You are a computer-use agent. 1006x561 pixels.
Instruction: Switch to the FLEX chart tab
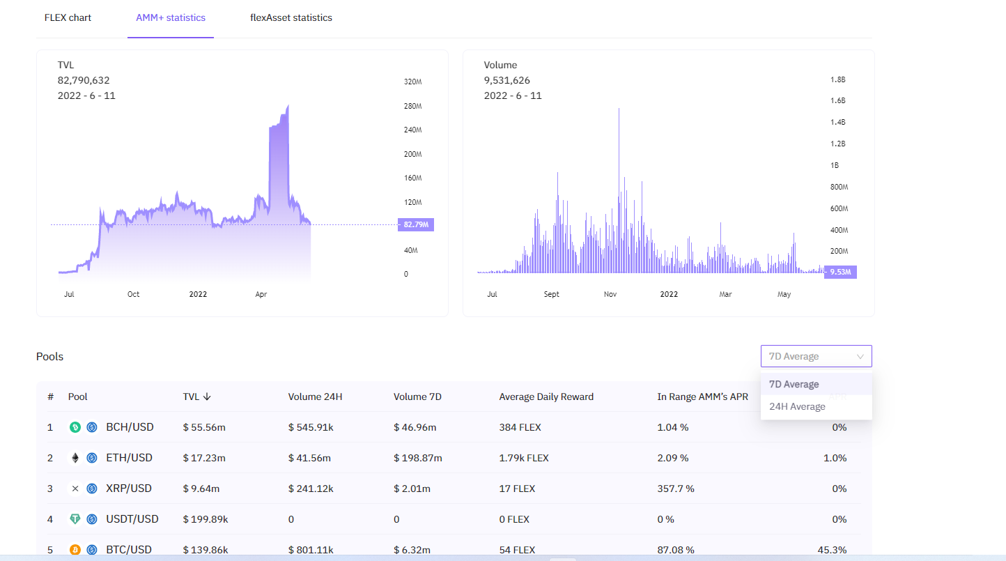[x=68, y=17]
